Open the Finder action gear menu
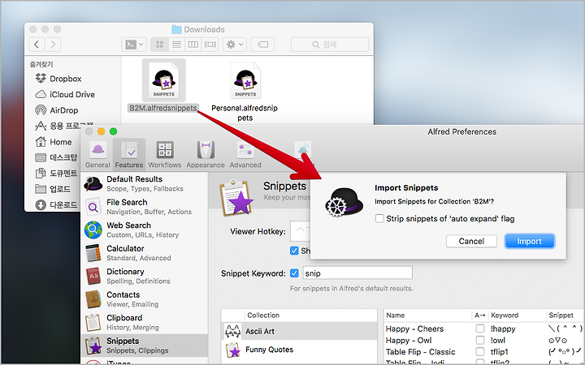 point(235,45)
